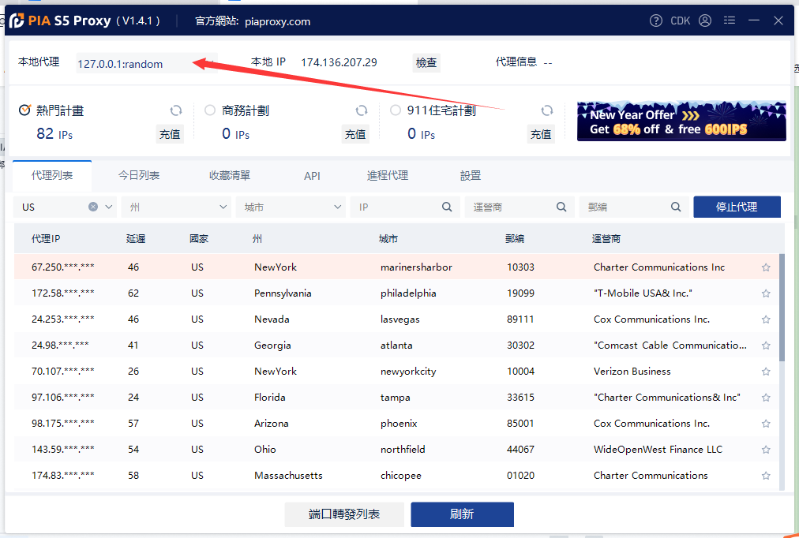Favorite the phoenix proxy star

pos(765,424)
